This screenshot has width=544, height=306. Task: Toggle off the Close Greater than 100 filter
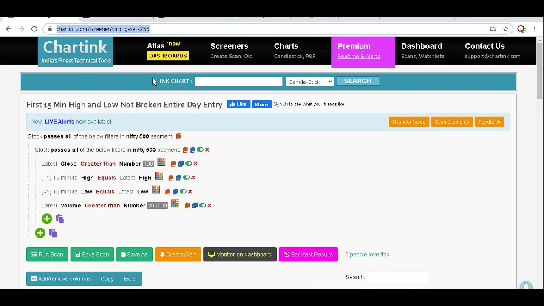pyautogui.click(x=188, y=164)
